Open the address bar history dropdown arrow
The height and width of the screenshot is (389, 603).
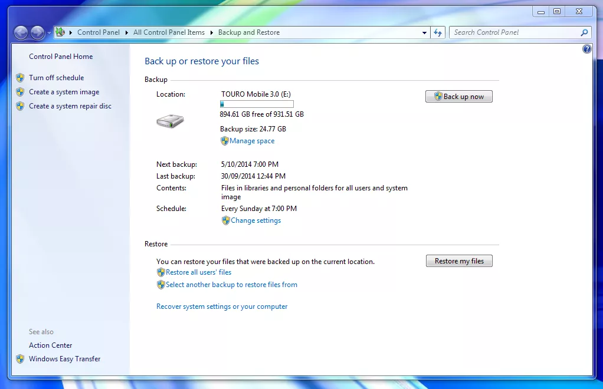(424, 32)
